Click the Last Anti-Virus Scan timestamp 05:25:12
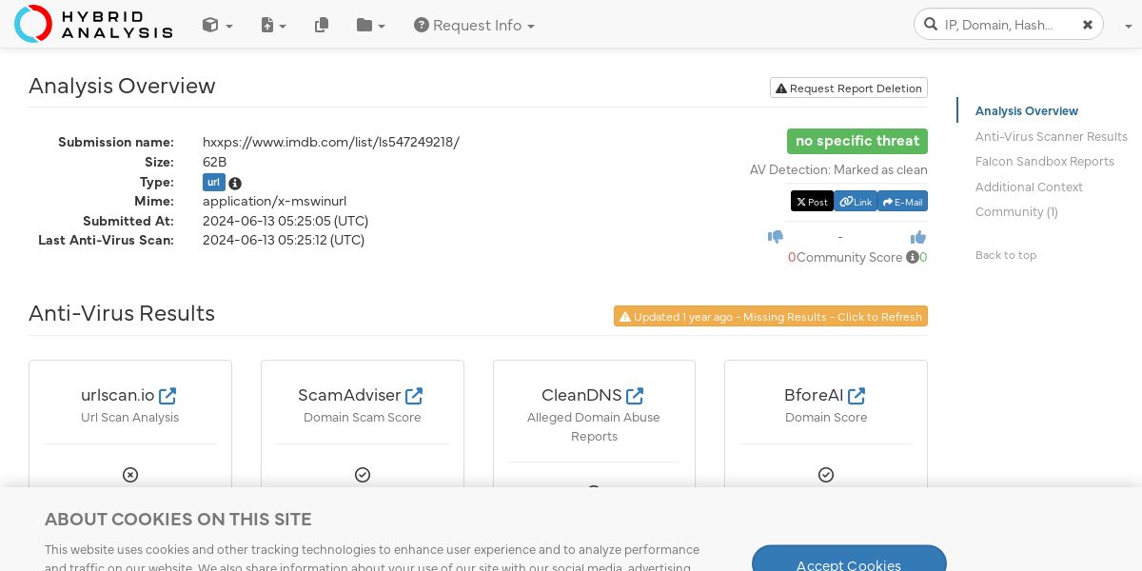The height and width of the screenshot is (571, 1142). pyautogui.click(x=284, y=240)
